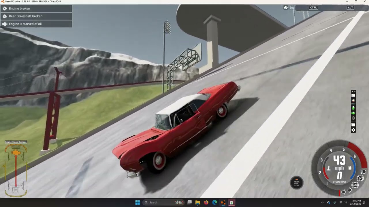The width and height of the screenshot is (369, 207).
Task: Click the coolant temperature gauge icon
Action: pos(328,168)
